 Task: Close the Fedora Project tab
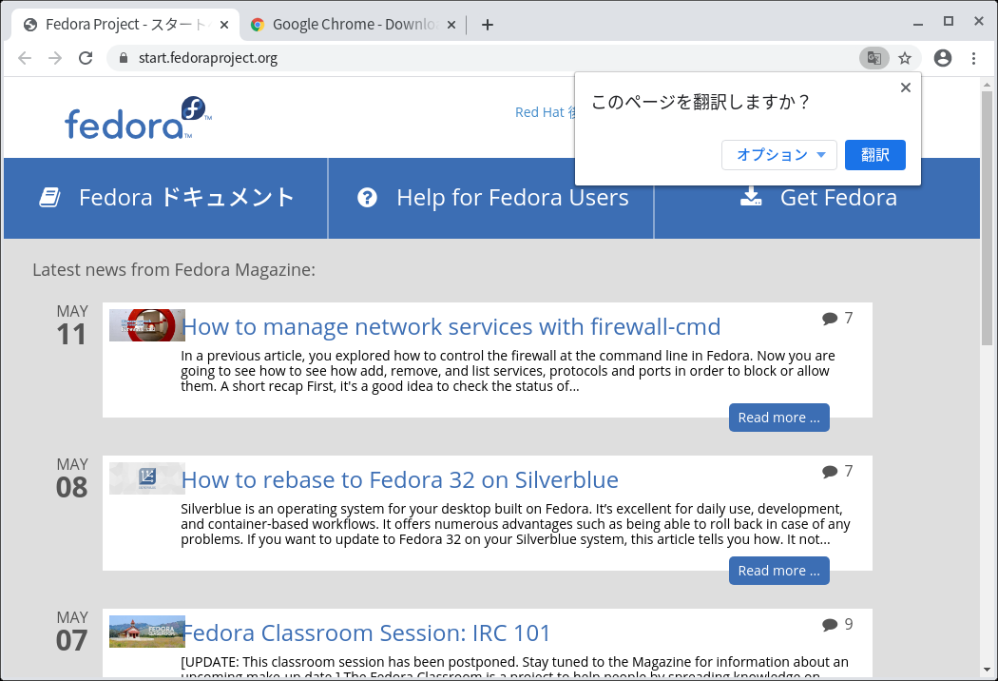pos(224,25)
